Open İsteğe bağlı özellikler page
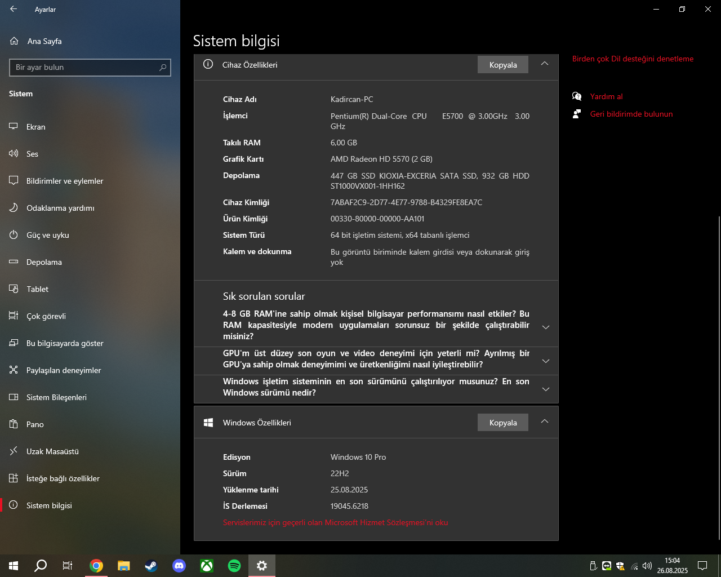Image resolution: width=721 pixels, height=577 pixels. (x=90, y=478)
